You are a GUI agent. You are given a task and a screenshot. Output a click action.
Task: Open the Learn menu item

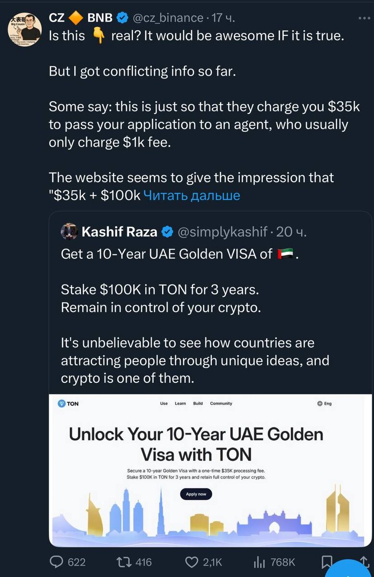tap(181, 403)
